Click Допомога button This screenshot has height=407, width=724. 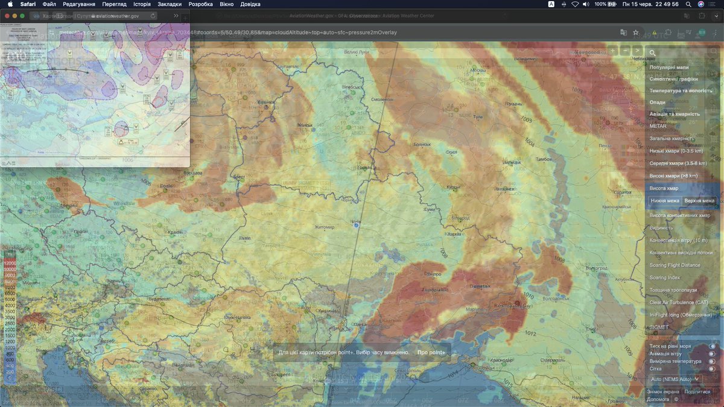(x=658, y=399)
